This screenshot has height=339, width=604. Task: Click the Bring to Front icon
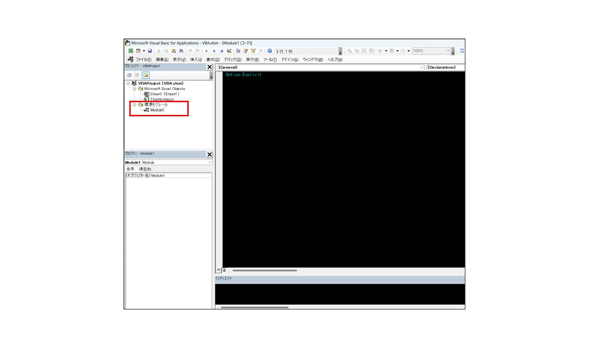click(349, 51)
